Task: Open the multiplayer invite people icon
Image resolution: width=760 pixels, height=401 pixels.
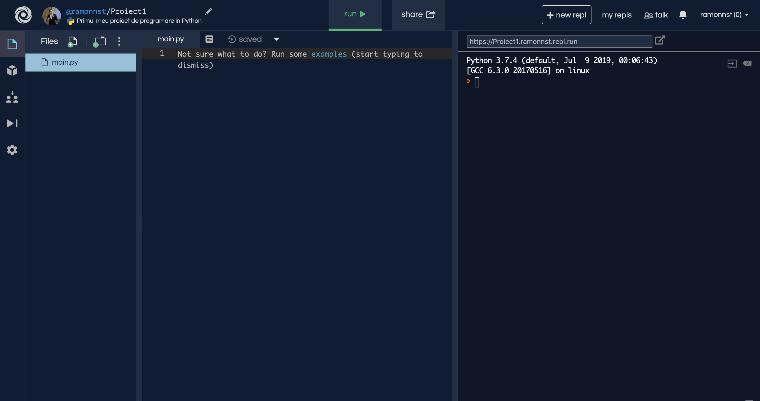Action: click(12, 97)
